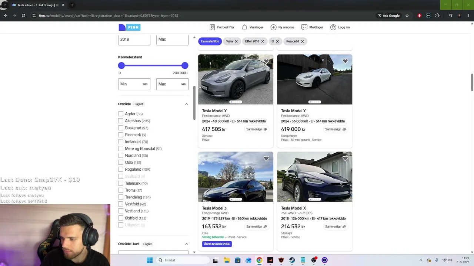Open the Windows Start menu

150,260
